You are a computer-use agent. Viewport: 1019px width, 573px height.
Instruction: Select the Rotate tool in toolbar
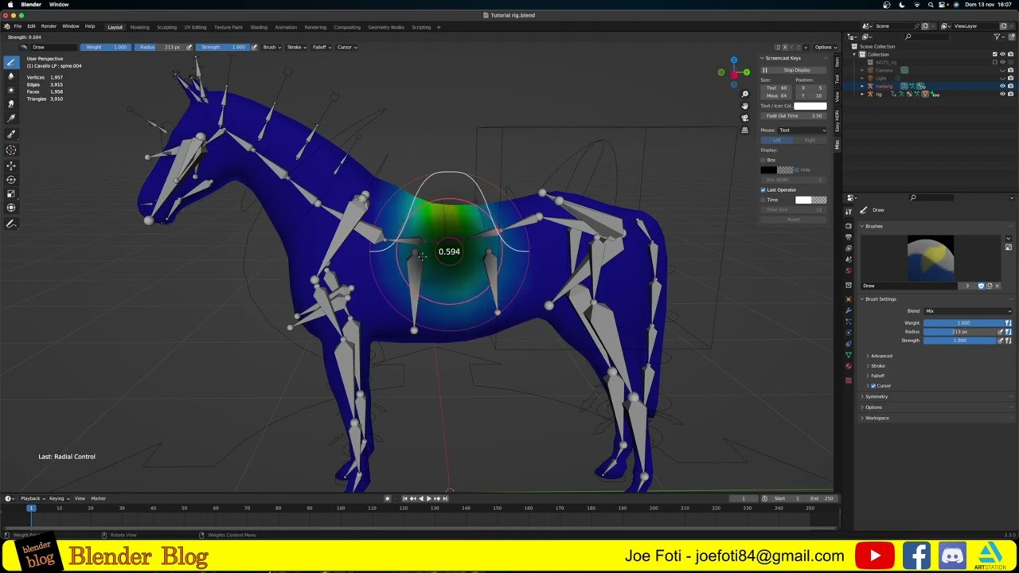[11, 180]
